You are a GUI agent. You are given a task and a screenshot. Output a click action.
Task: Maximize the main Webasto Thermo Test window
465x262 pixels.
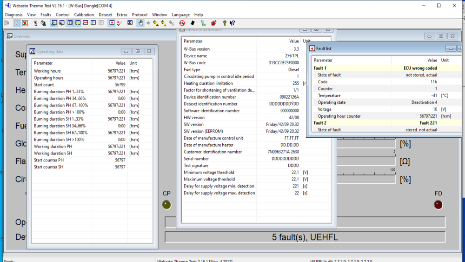[438, 5]
